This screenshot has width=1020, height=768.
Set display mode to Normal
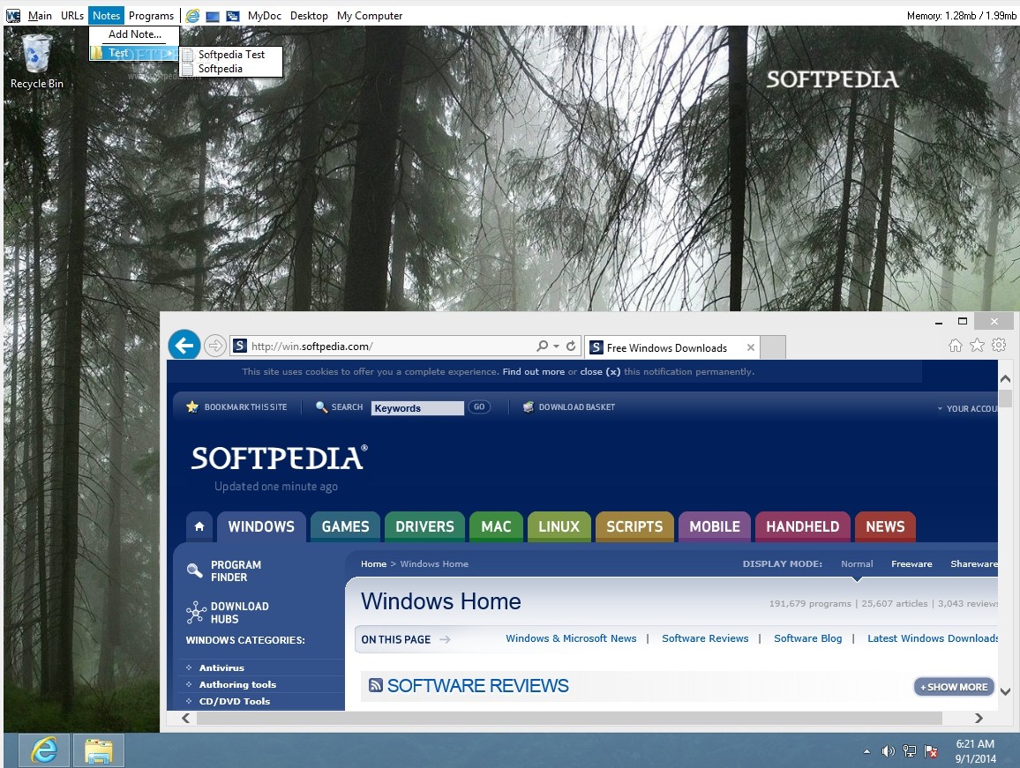[857, 563]
